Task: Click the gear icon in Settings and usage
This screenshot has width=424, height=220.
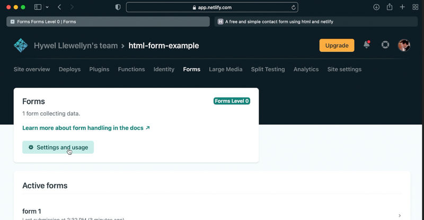Action: (31, 147)
